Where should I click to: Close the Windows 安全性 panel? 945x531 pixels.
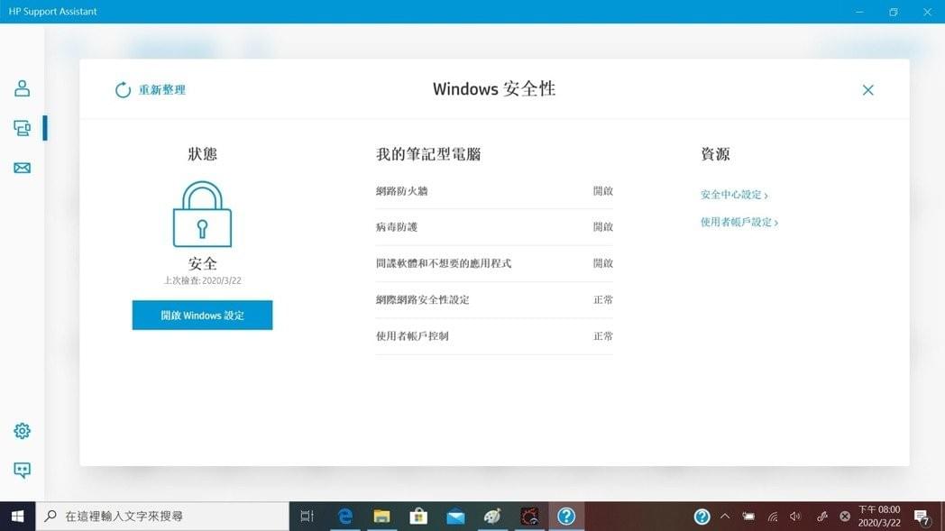(867, 90)
